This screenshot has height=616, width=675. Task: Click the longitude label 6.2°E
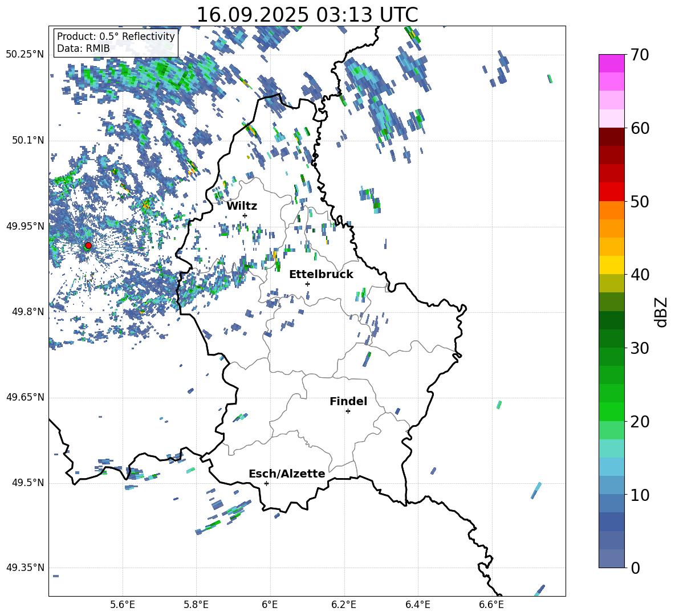click(344, 605)
